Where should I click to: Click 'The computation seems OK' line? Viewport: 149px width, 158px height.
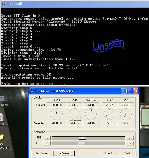[x=26, y=75]
